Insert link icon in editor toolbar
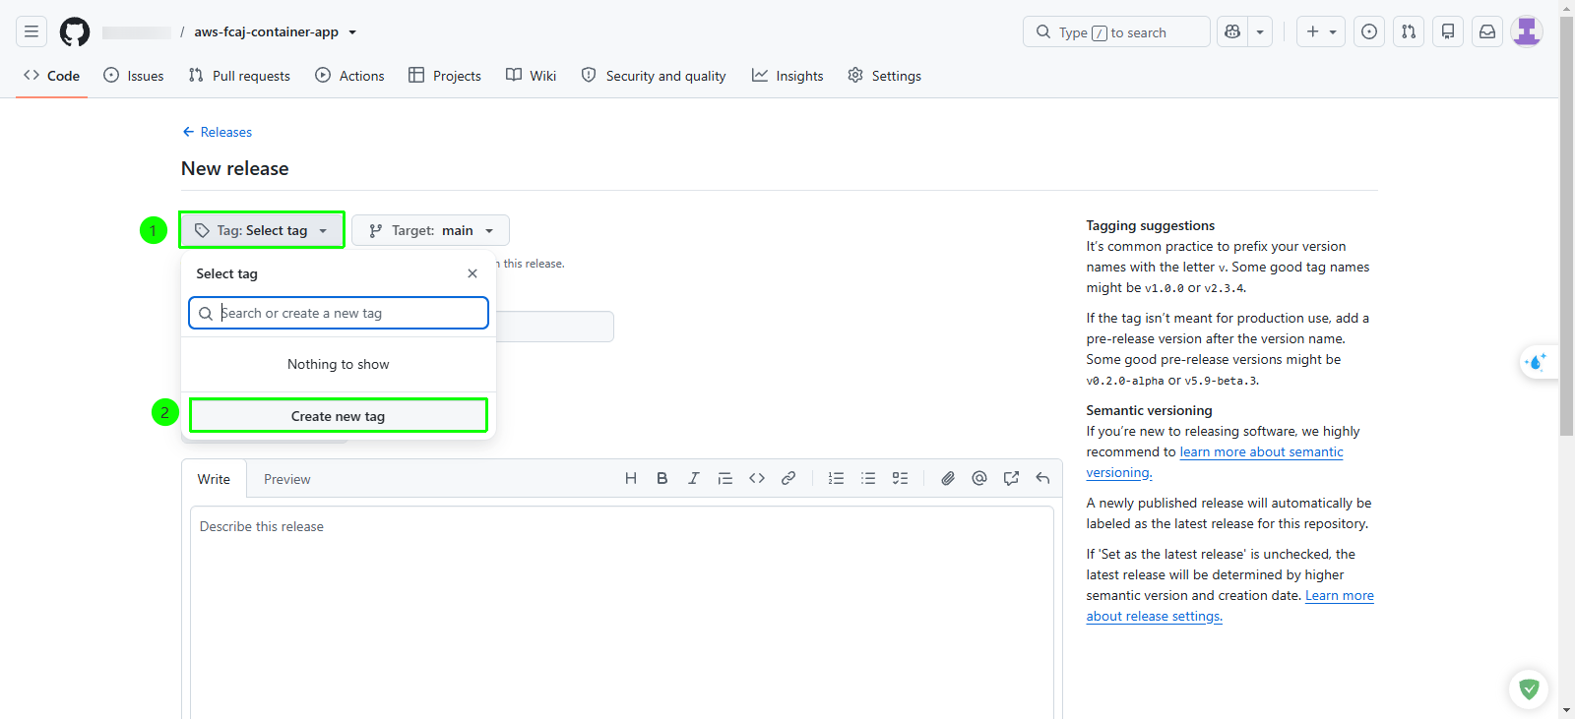This screenshot has width=1575, height=719. 788,478
